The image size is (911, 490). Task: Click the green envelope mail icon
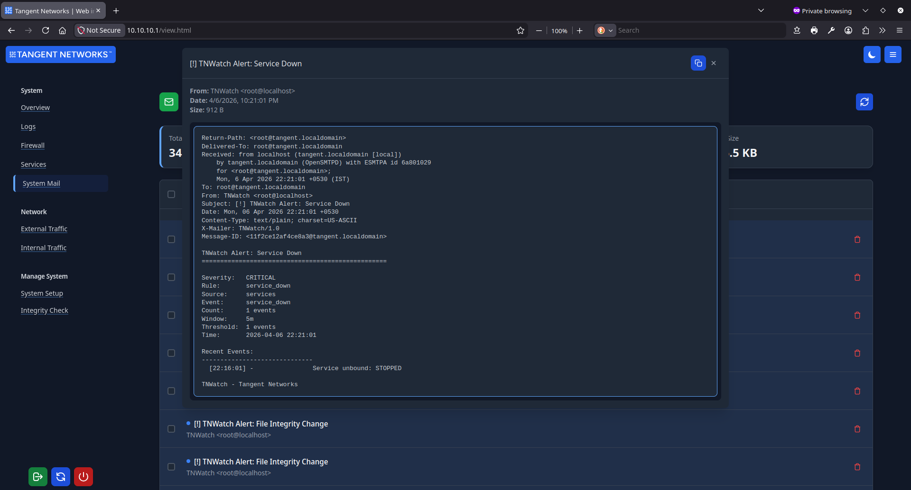click(x=168, y=101)
